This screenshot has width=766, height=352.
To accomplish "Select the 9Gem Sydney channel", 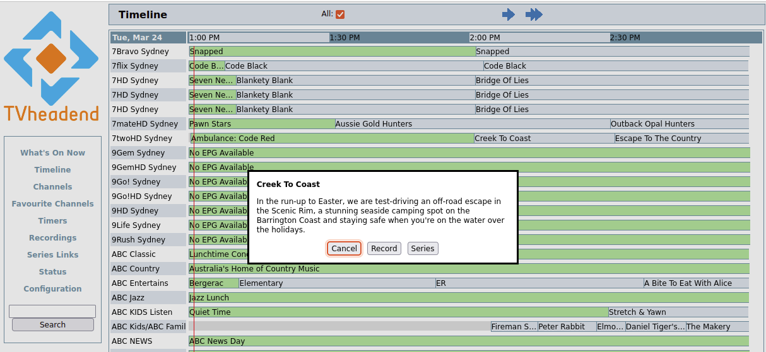I will tap(148, 153).
